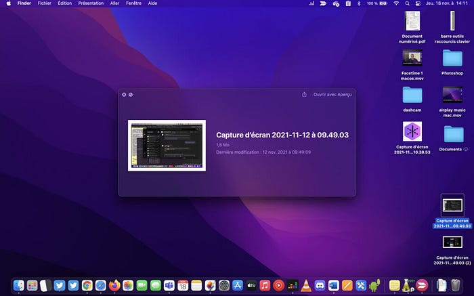
Task: Launch VLC cone icon in the Dock
Action: (306, 285)
